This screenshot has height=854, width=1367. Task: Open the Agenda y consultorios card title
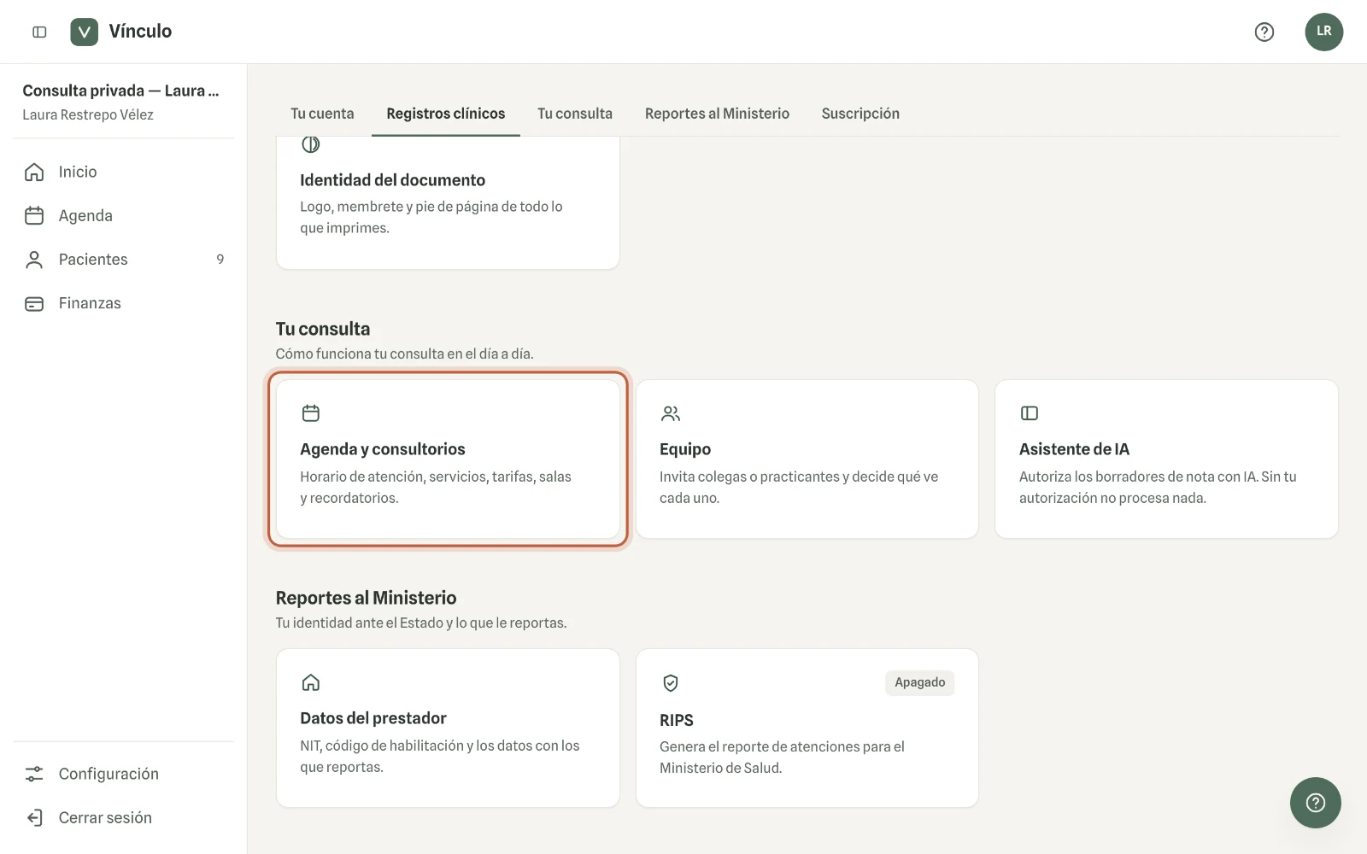pyautogui.click(x=383, y=449)
